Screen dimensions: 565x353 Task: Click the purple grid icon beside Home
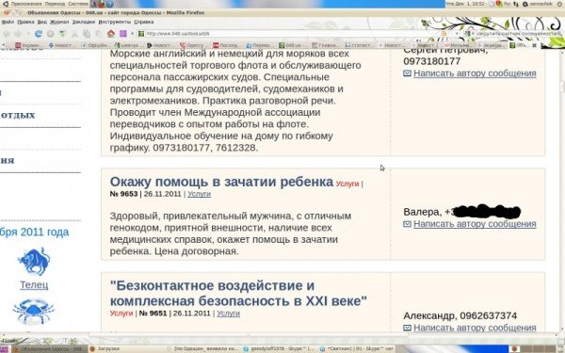point(123,34)
